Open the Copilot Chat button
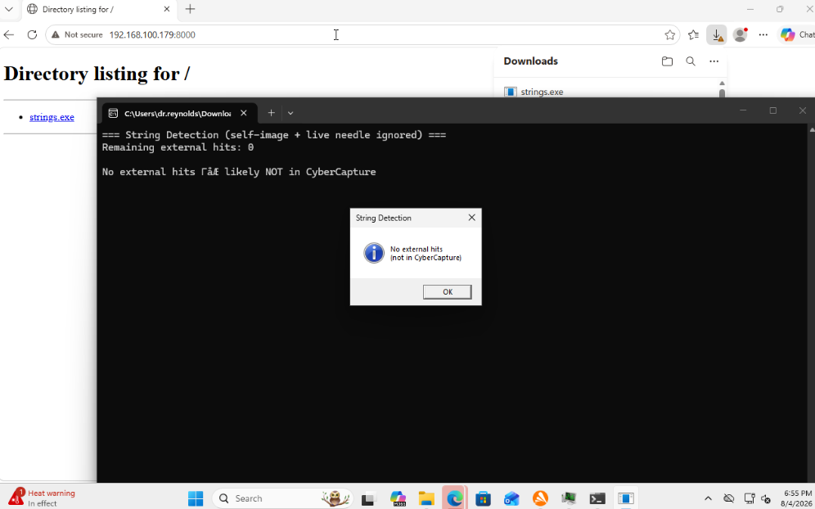 tap(797, 35)
